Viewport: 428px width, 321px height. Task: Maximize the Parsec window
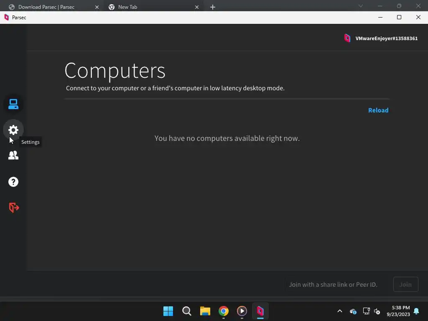pyautogui.click(x=399, y=17)
